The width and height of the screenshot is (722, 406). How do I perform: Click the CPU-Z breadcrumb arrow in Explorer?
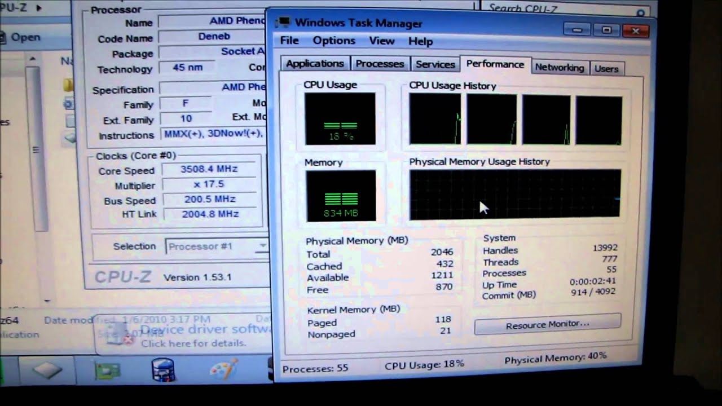pyautogui.click(x=39, y=8)
